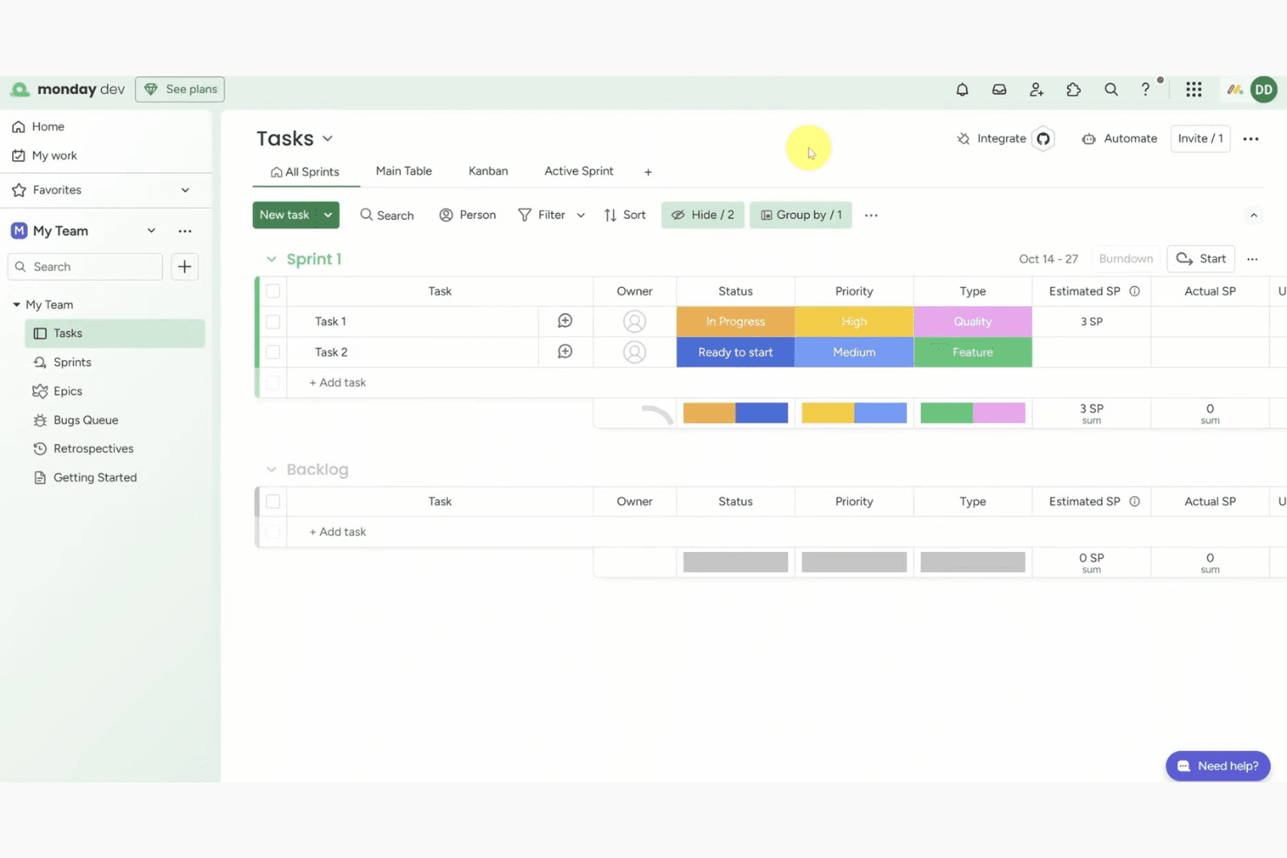The width and height of the screenshot is (1287, 858).
Task: Collapse the board header arrow
Action: pyautogui.click(x=1254, y=216)
